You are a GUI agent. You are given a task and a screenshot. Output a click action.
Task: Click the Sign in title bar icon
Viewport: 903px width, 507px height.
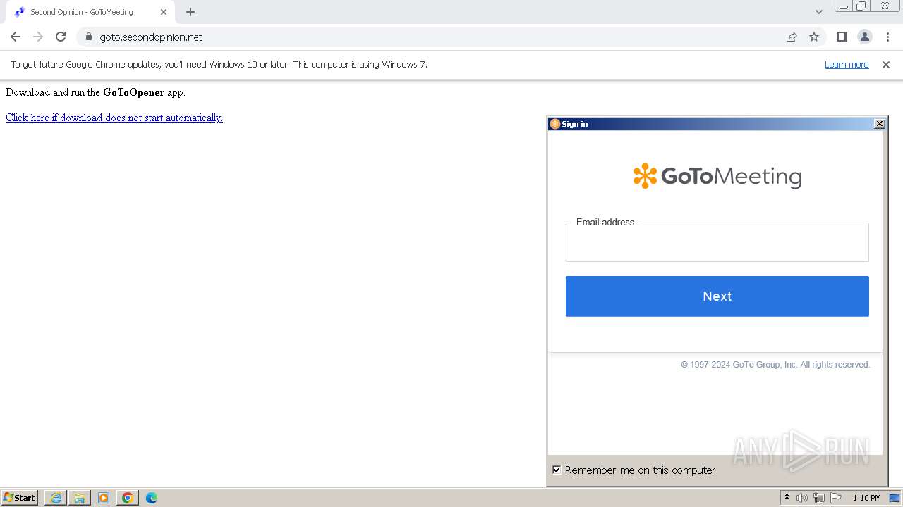coord(555,124)
